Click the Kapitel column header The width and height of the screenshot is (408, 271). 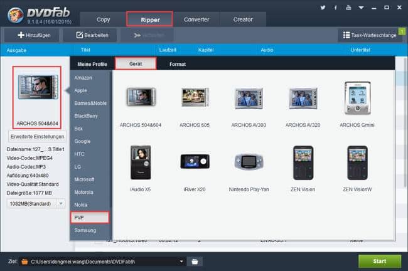pyautogui.click(x=205, y=50)
